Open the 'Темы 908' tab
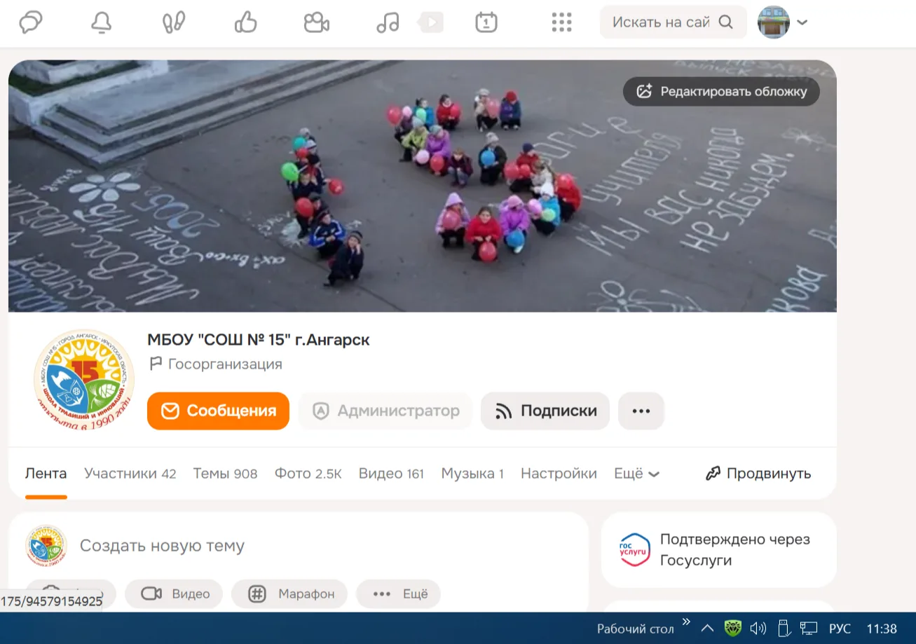 [x=226, y=474]
